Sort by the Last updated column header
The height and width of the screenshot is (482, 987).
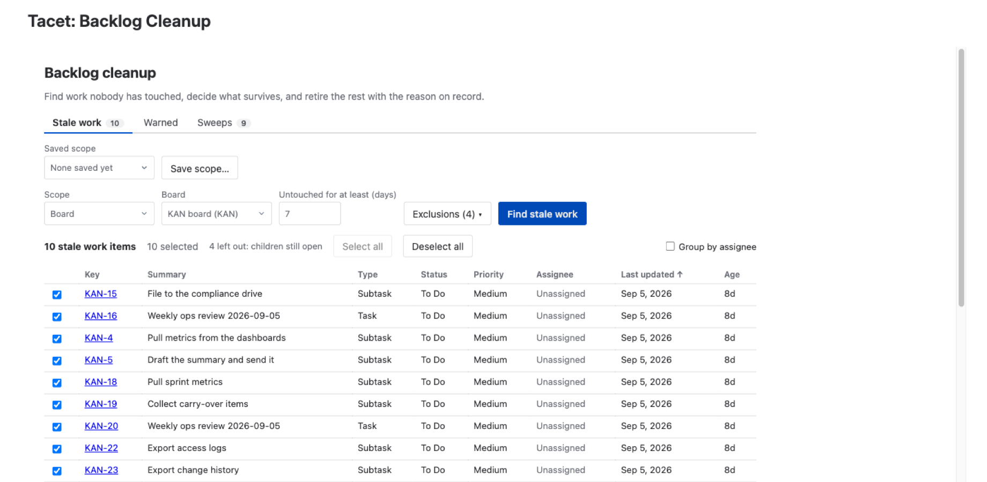(x=652, y=274)
